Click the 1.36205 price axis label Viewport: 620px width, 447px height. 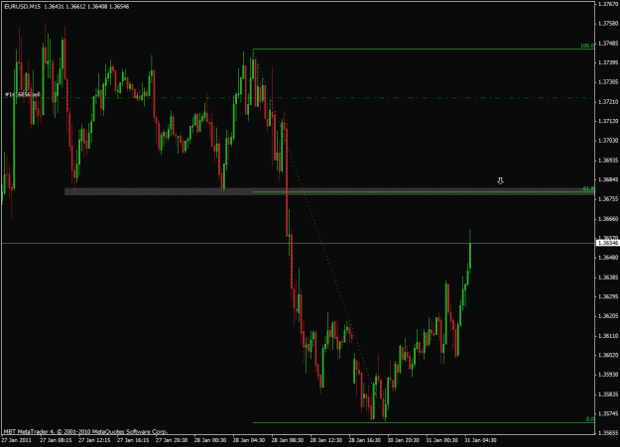click(608, 316)
